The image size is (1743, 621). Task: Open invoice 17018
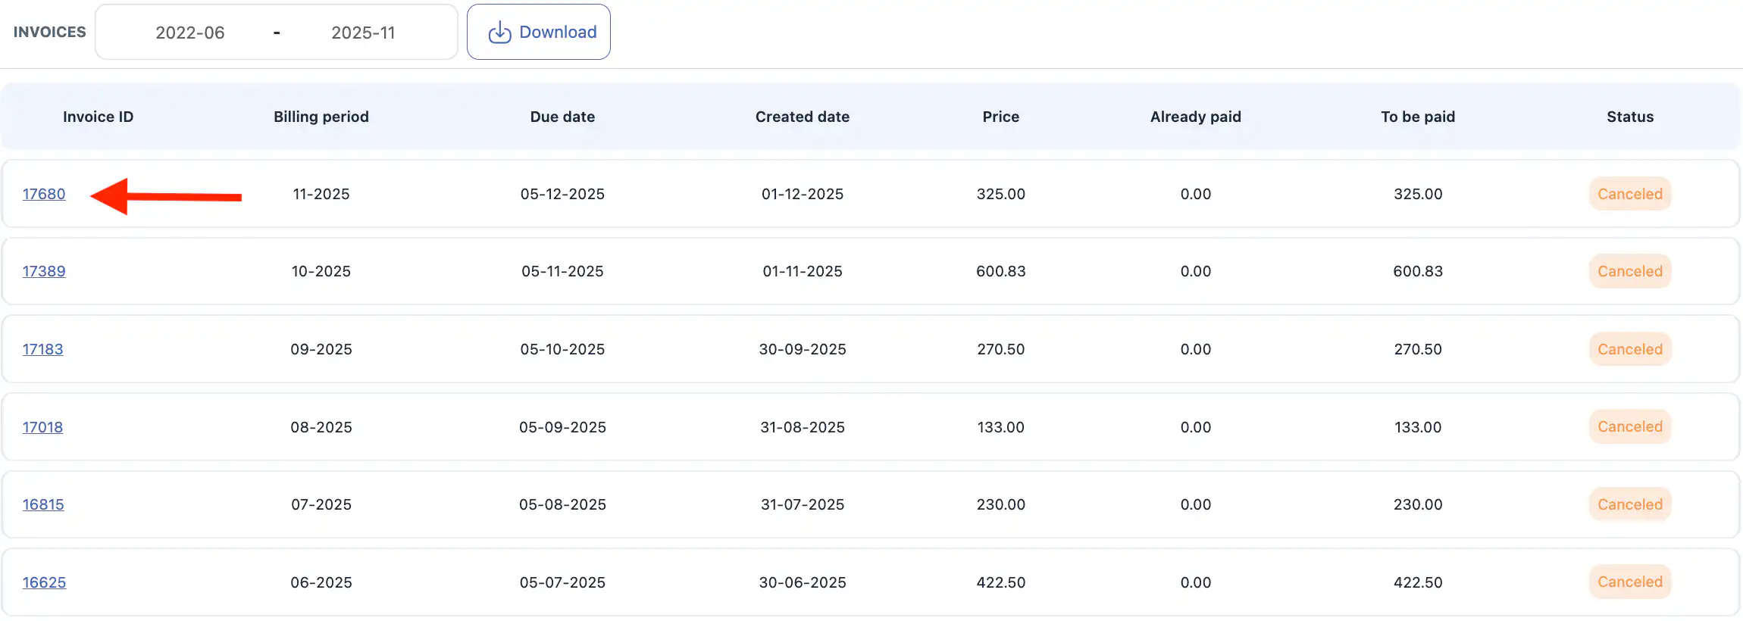pos(42,427)
